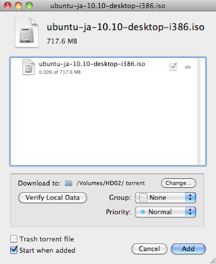This screenshot has height=264, width=216.
Task: Click the window resize grip at bottom corner
Action: click(x=213, y=261)
